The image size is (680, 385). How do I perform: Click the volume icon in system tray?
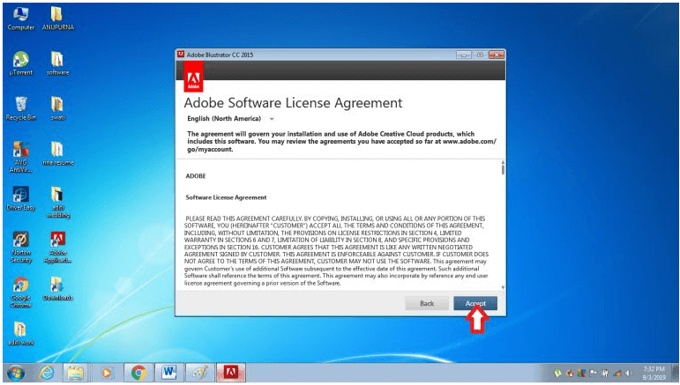pos(629,373)
